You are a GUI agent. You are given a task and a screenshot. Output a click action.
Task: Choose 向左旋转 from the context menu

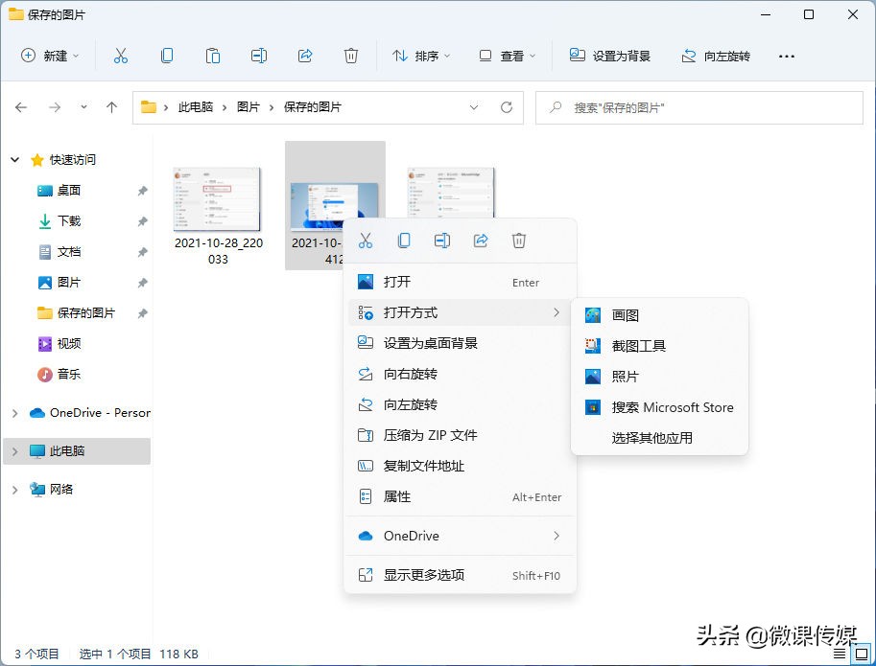pyautogui.click(x=460, y=405)
